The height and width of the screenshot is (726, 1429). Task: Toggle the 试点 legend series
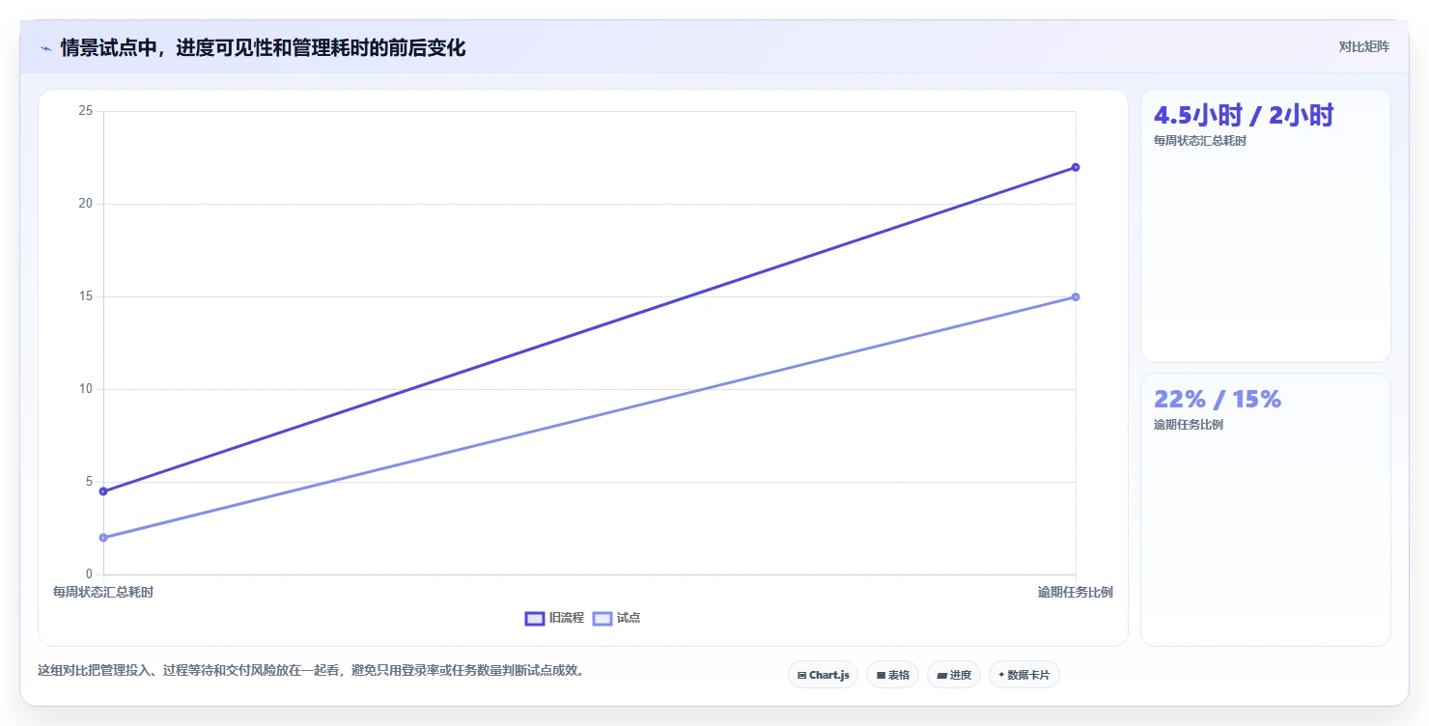pos(616,618)
